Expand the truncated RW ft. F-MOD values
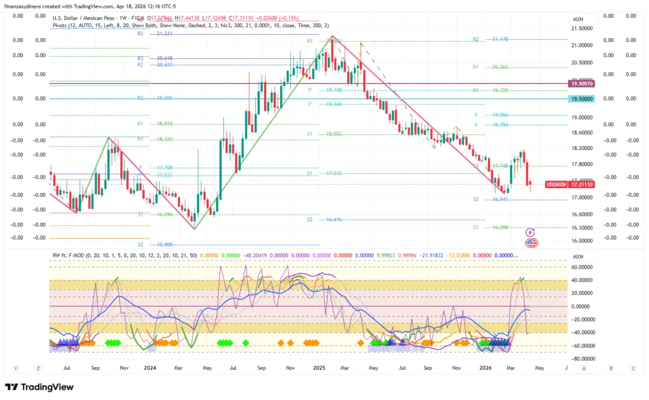Screen dimensions: 649x400 tap(515, 256)
